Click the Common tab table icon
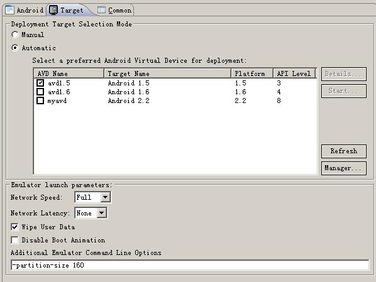The height and width of the screenshot is (282, 376). point(101,10)
